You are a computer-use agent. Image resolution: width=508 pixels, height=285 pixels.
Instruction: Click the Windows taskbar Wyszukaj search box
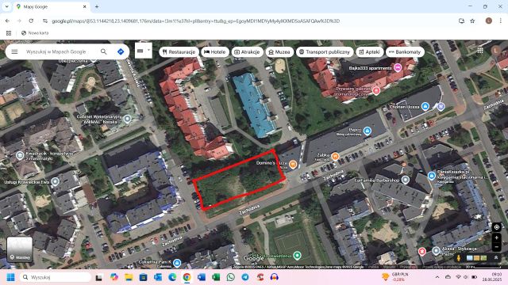point(55,277)
